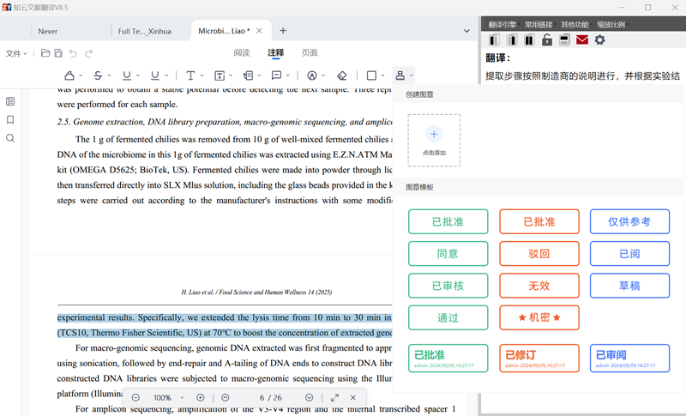Open the search icon in left sidebar
Screen dimensions: 686x416
coord(10,138)
